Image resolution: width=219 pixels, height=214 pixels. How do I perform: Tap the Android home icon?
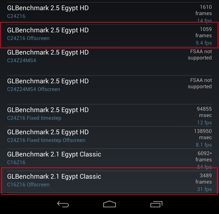(109, 204)
